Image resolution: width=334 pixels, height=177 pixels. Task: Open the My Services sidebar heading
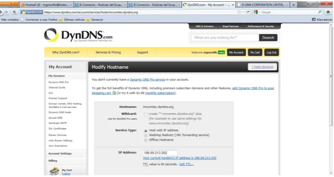tap(57, 76)
